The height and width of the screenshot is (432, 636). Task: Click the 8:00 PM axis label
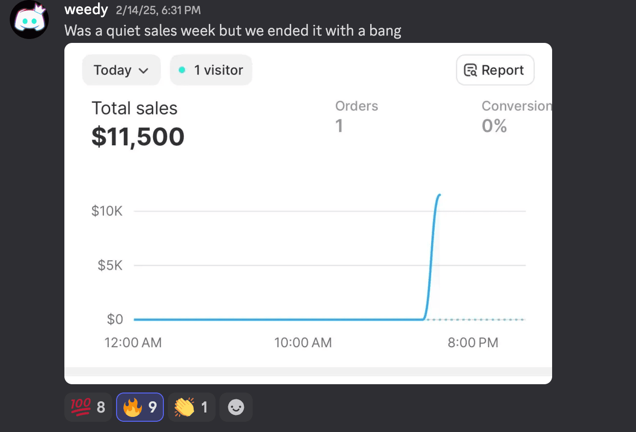point(473,343)
